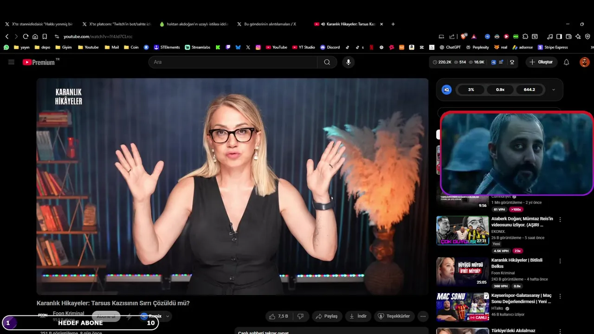The width and height of the screenshot is (594, 334).
Task: Open the account avatar menu
Action: click(585, 62)
